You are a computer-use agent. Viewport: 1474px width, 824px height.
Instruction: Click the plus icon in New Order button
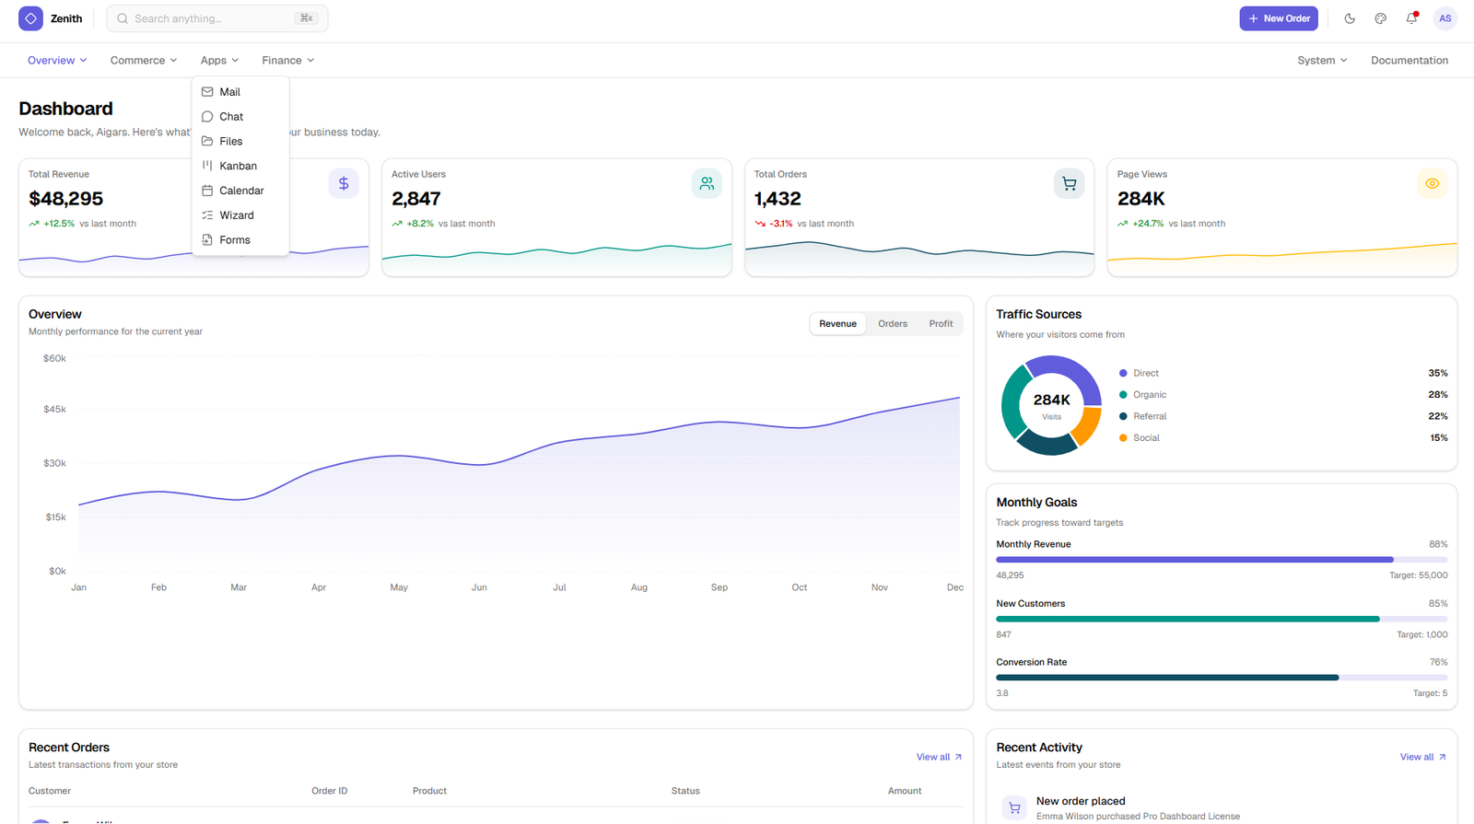(1253, 18)
